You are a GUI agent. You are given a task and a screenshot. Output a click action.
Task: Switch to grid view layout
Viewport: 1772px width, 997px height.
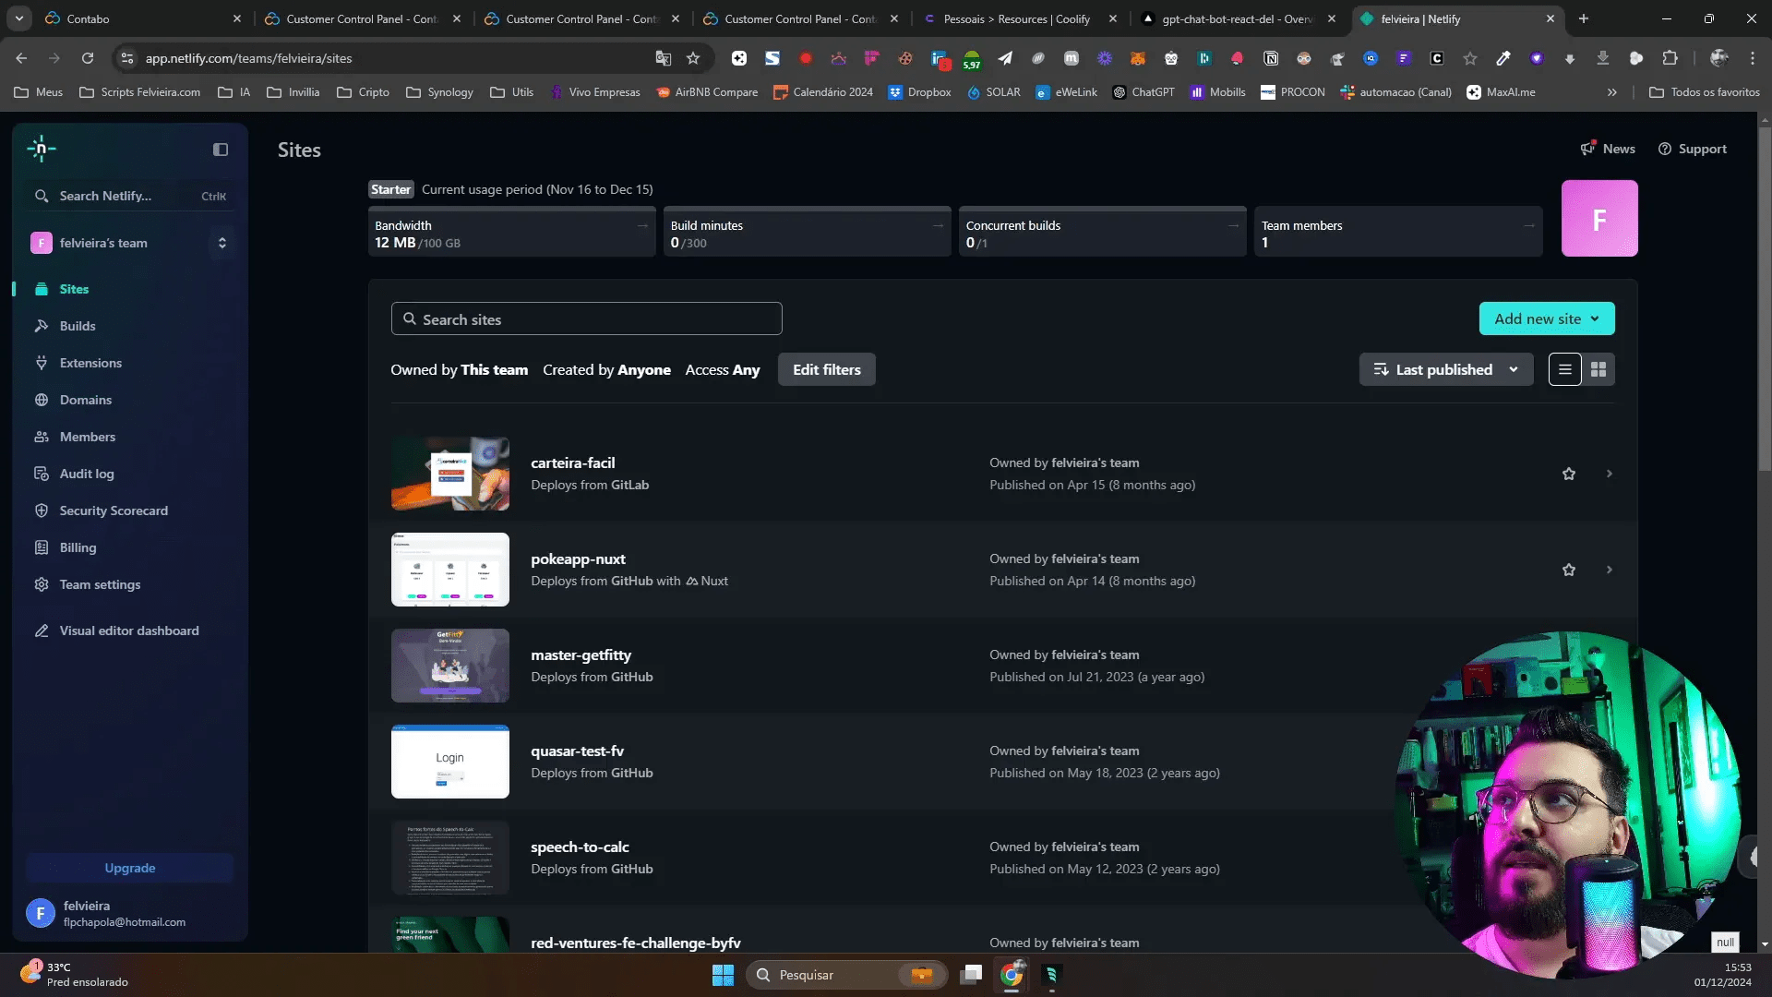[1598, 369]
